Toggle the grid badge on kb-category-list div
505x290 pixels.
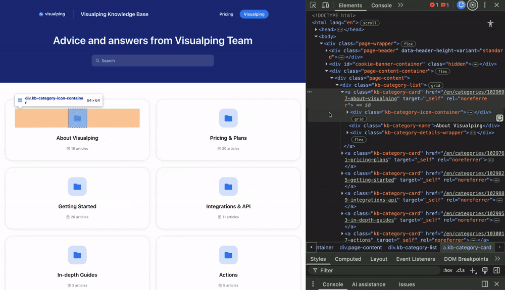point(435,85)
